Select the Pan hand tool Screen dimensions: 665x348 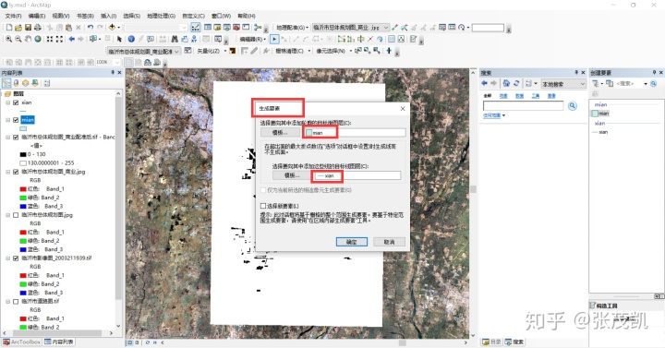tap(28, 39)
